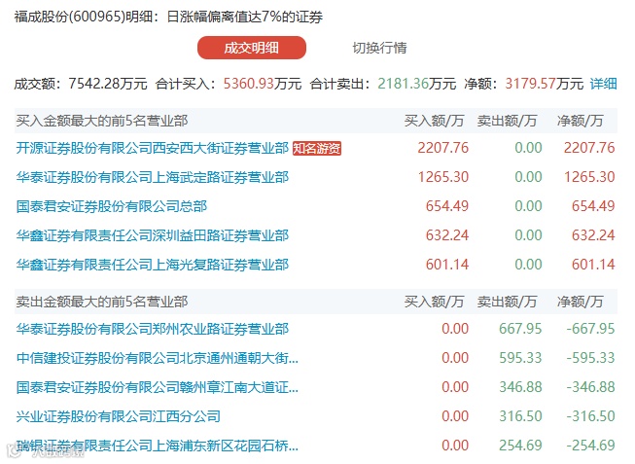This screenshot has width=635, height=464.
Task: Click net value -595.33
Action: [x=590, y=358]
